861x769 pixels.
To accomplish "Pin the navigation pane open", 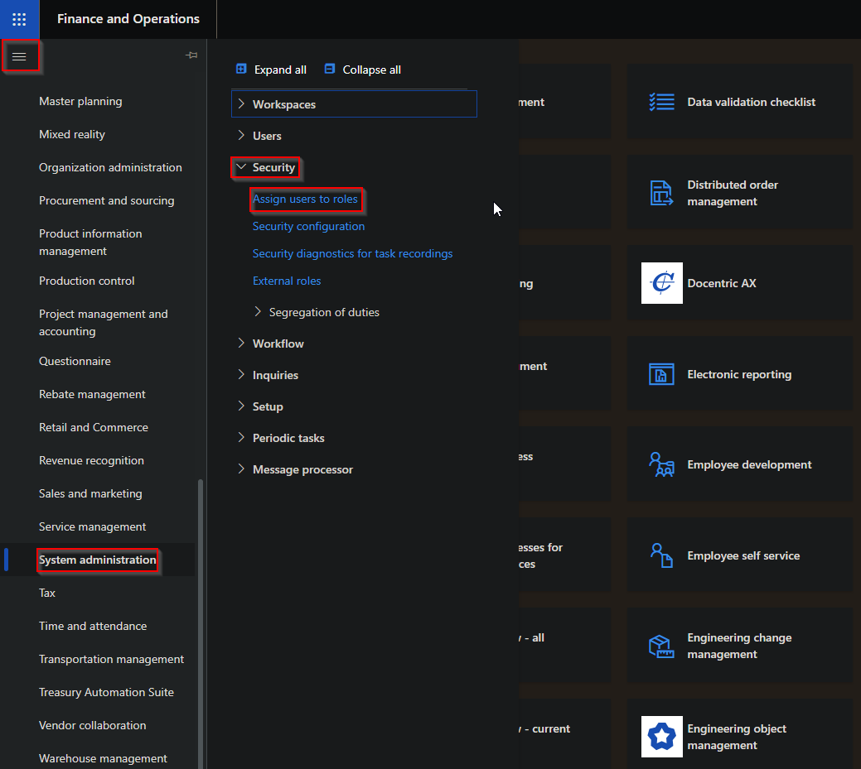I will click(x=191, y=55).
